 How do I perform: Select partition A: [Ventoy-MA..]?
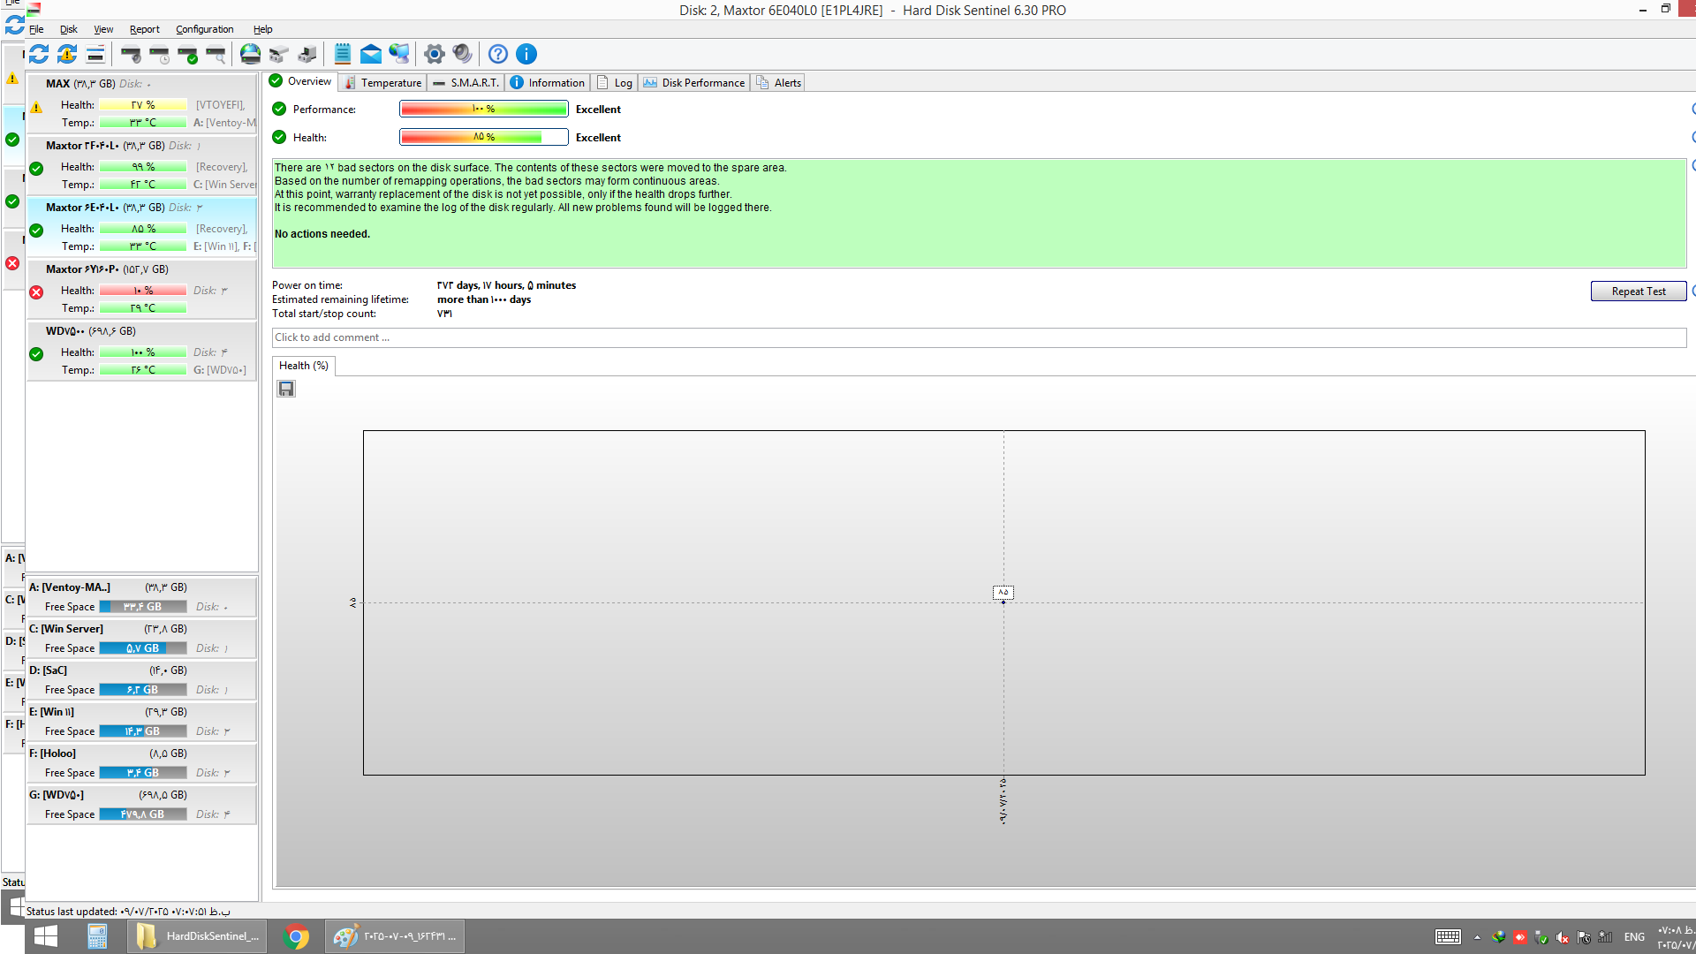point(142,596)
